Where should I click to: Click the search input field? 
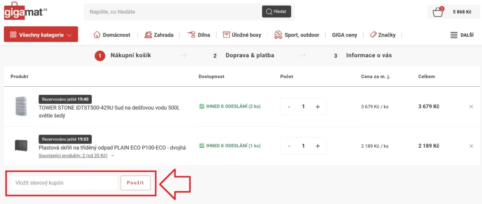[x=172, y=12]
